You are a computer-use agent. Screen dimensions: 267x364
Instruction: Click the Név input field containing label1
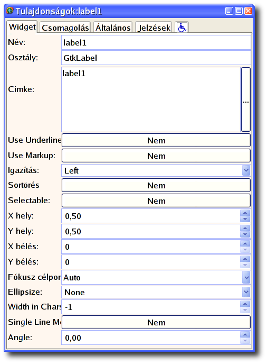pos(156,42)
